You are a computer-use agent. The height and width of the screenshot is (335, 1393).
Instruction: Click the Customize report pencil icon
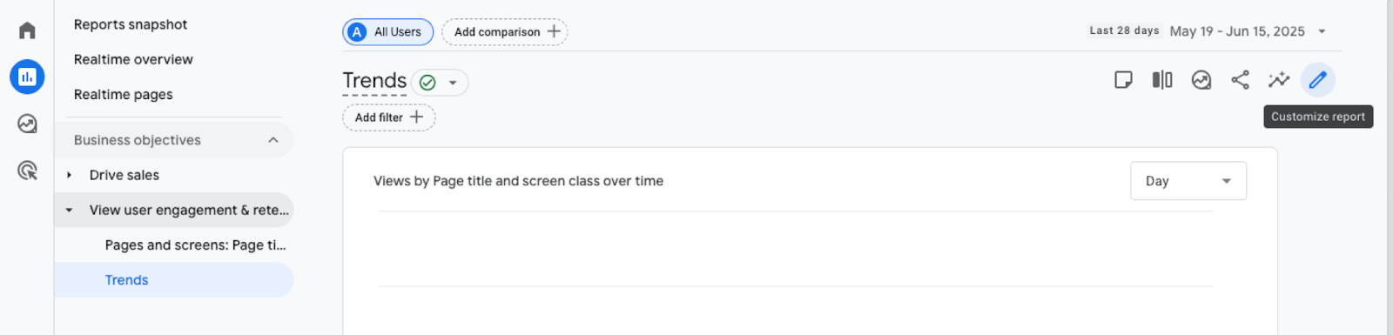pos(1317,80)
